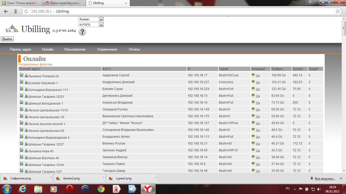Open a new browser tab
This screenshot has height=194, width=346.
[134, 3]
